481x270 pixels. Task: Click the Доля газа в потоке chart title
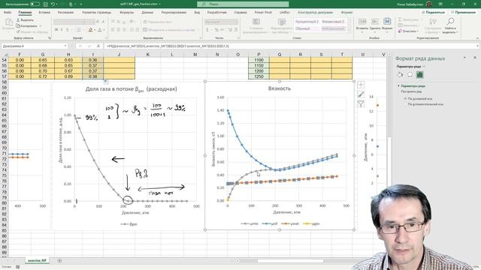(x=131, y=89)
